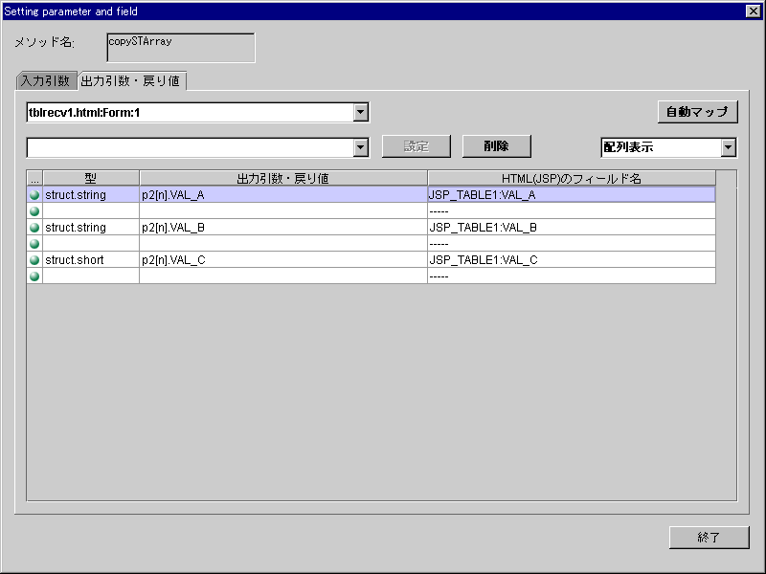Click the 終了 button to finish
The image size is (766, 574).
click(709, 538)
